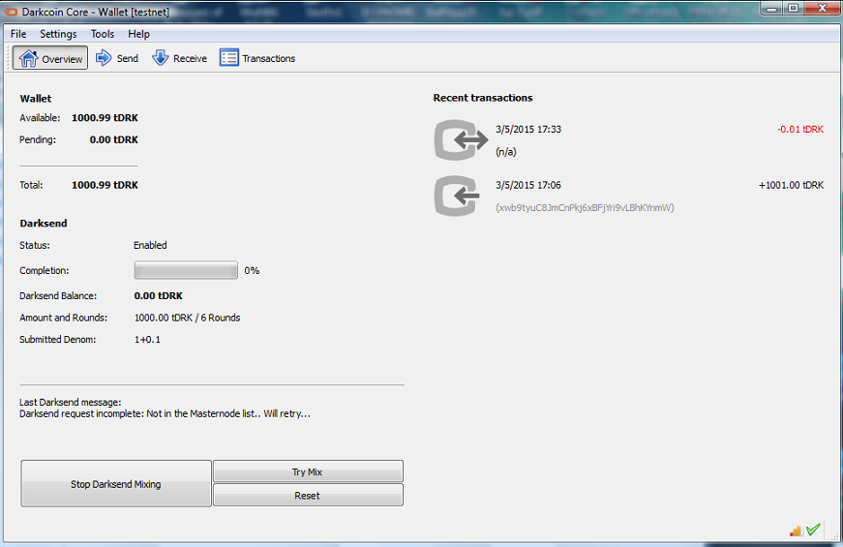Viewport: 843px width, 547px height.
Task: Click the received transaction icon dated 17:06
Action: [x=457, y=196]
